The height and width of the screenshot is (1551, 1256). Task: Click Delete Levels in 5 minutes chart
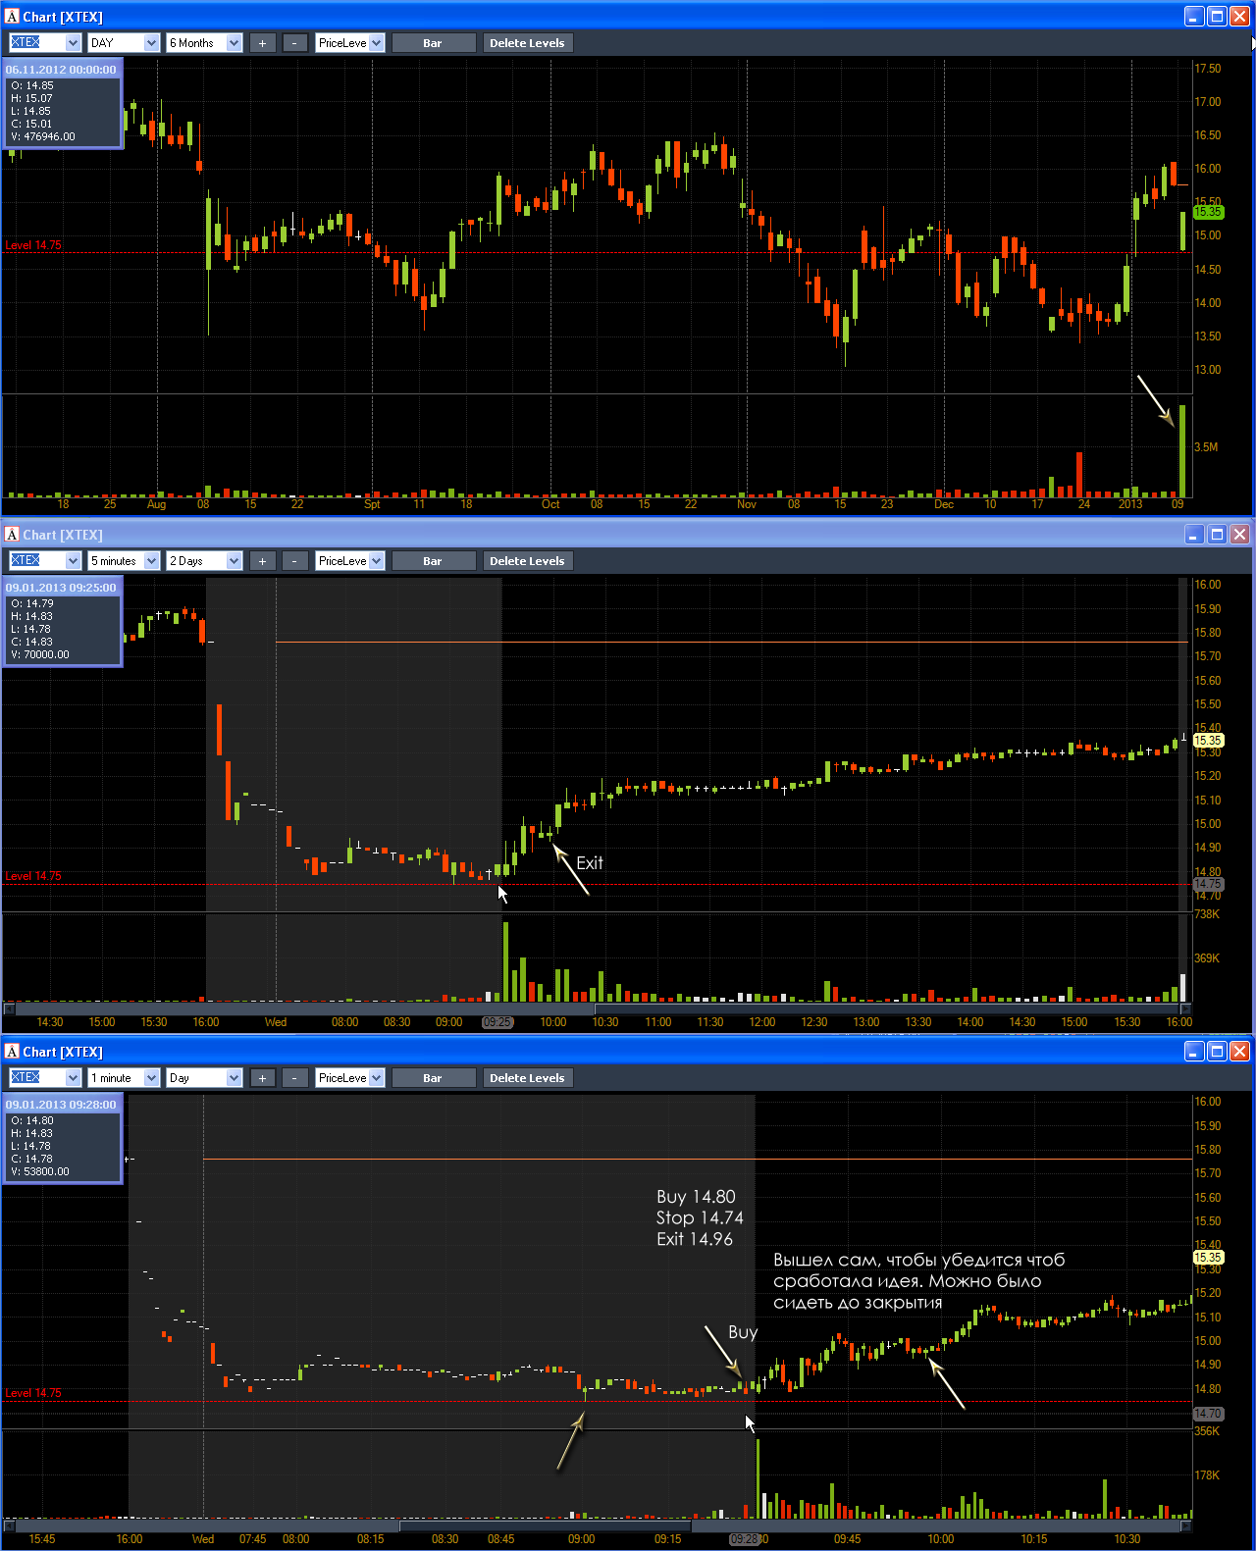click(527, 561)
